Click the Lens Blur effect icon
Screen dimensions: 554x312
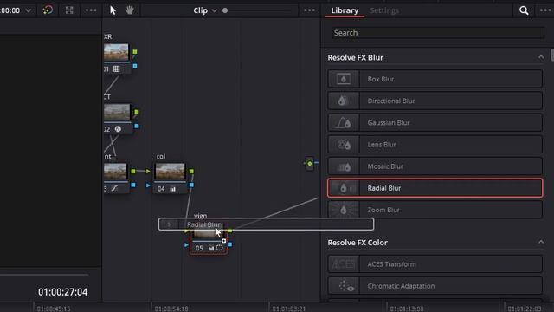tap(343, 145)
